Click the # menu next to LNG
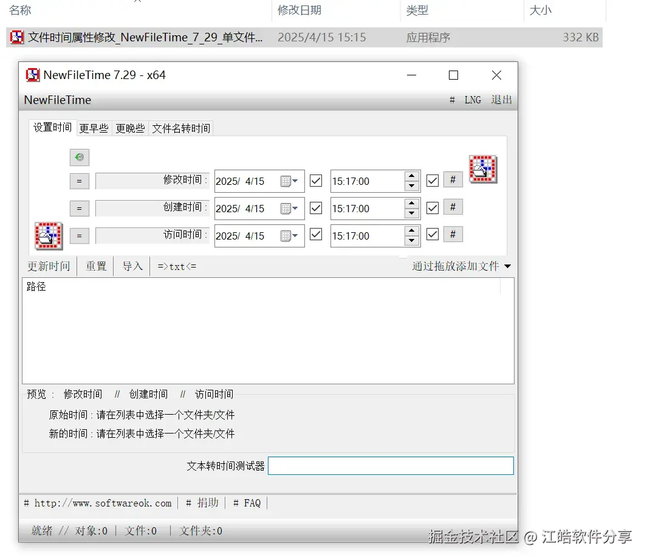Image resolution: width=647 pixels, height=560 pixels. tap(452, 100)
